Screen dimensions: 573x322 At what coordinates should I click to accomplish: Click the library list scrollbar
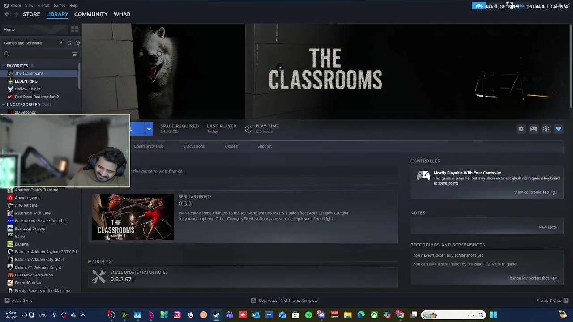coord(80,76)
